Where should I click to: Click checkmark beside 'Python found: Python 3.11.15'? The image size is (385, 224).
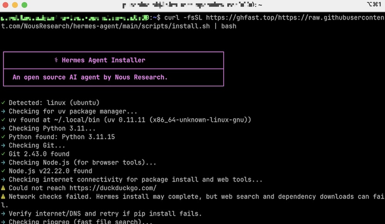[3, 137]
